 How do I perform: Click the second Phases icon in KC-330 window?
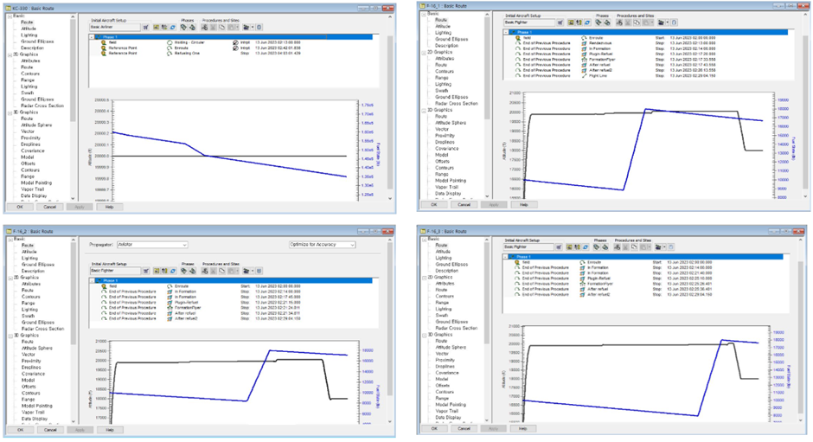pyautogui.click(x=192, y=27)
